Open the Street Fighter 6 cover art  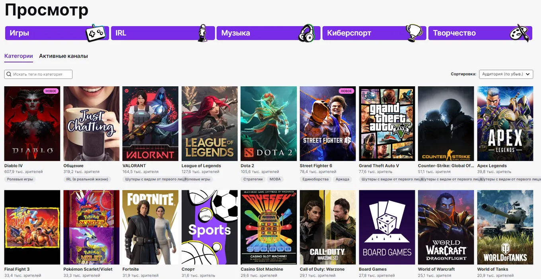[x=328, y=124]
